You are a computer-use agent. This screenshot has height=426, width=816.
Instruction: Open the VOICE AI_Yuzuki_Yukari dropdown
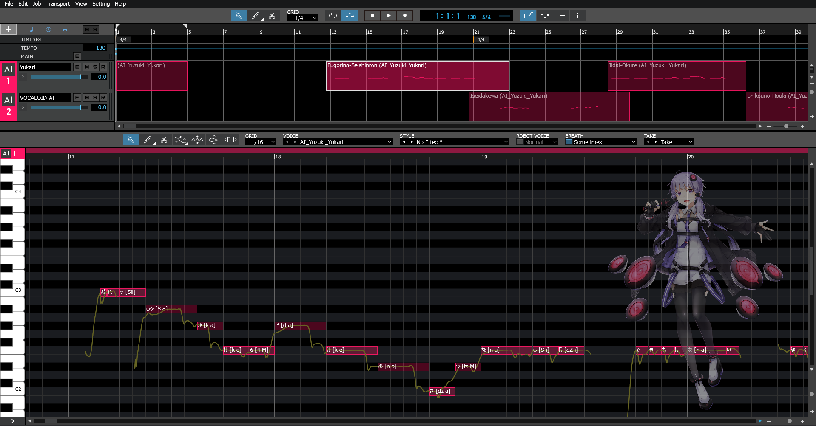(x=338, y=142)
